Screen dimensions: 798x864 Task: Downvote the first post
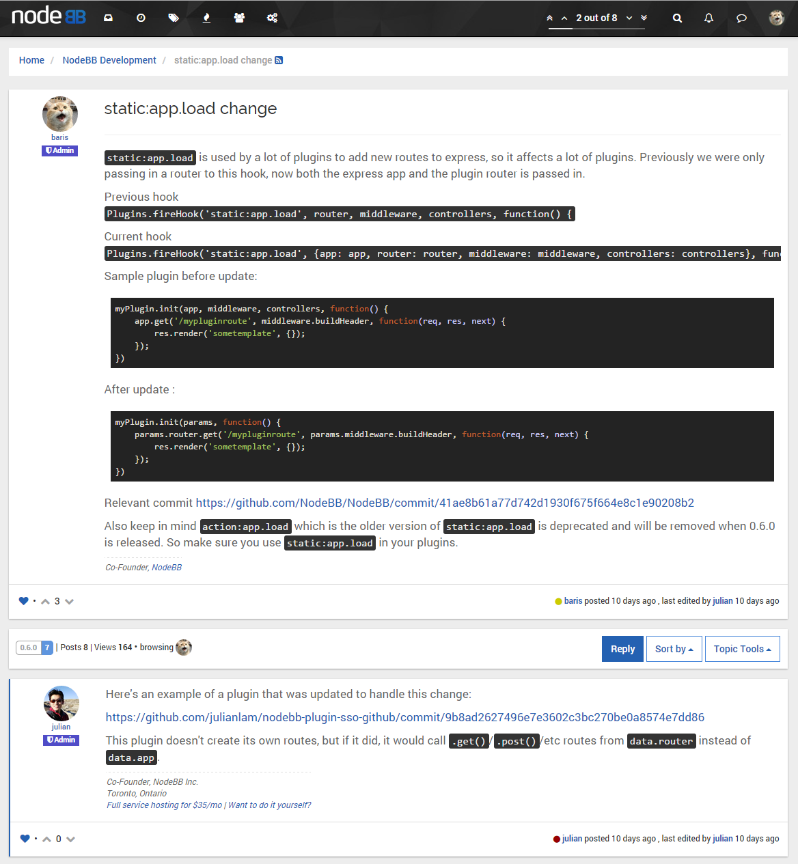tap(69, 601)
